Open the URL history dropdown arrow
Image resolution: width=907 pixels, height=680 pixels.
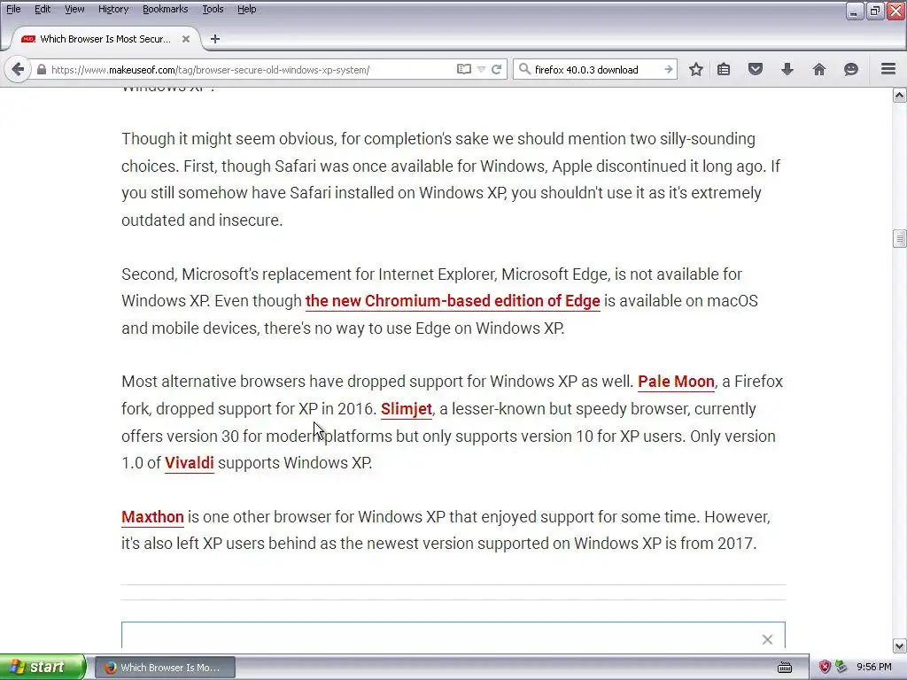click(x=481, y=69)
